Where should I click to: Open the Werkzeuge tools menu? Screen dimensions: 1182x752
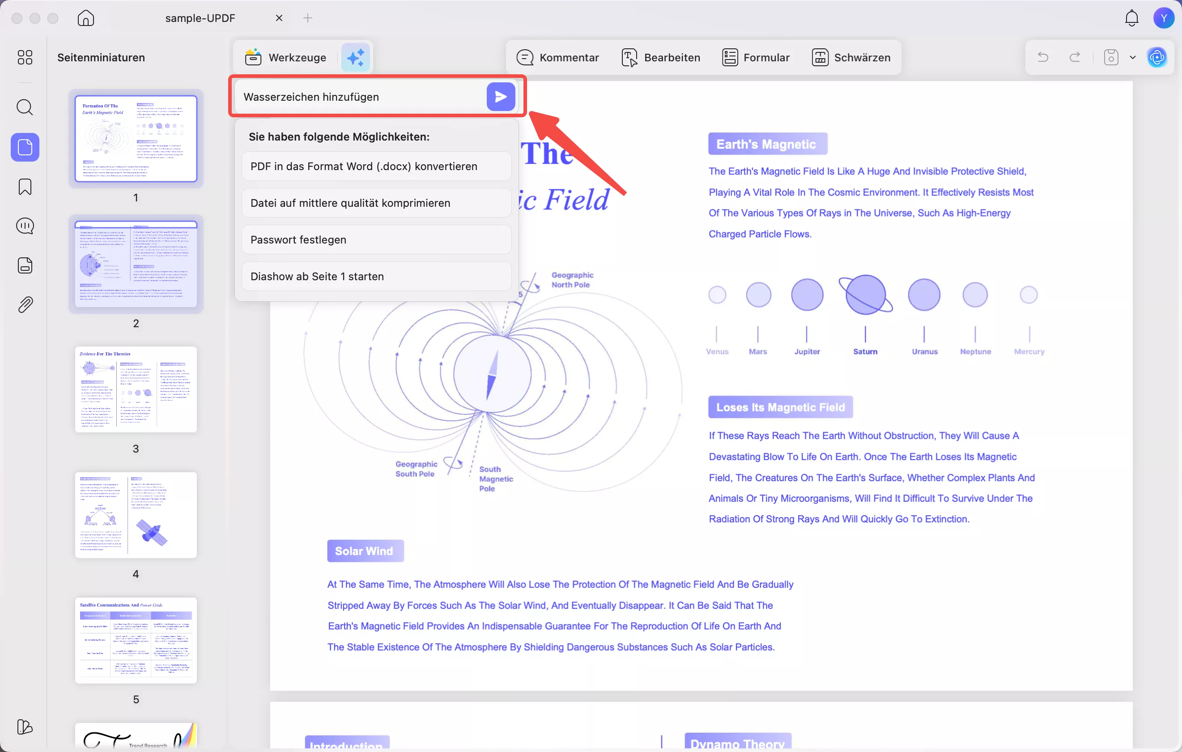[286, 57]
